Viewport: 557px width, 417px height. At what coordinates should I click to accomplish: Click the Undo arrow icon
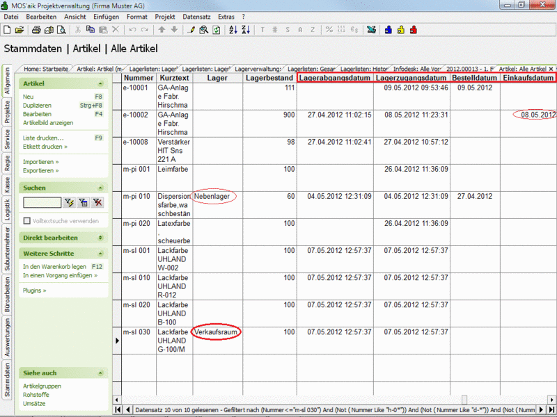click(132, 30)
